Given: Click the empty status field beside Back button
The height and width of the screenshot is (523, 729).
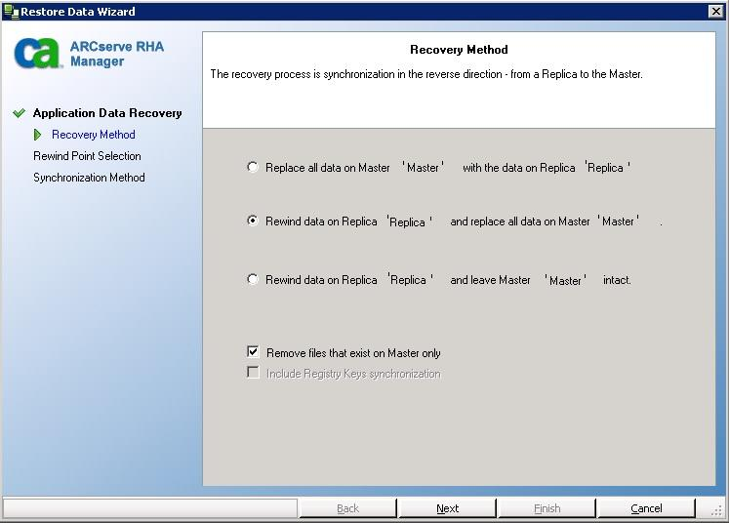Looking at the screenshot, I should (150, 508).
